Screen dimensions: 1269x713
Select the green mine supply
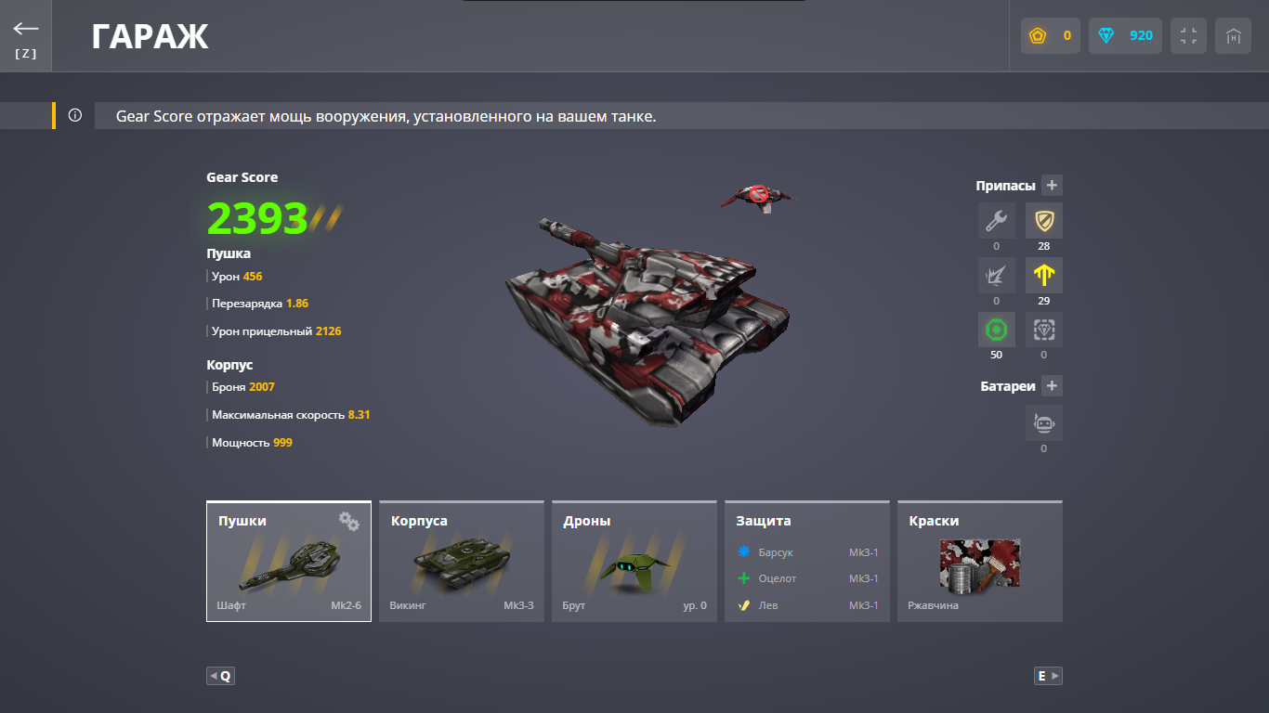pos(997,330)
